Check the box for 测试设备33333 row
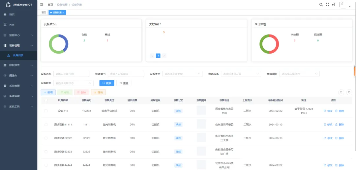 [46, 152]
